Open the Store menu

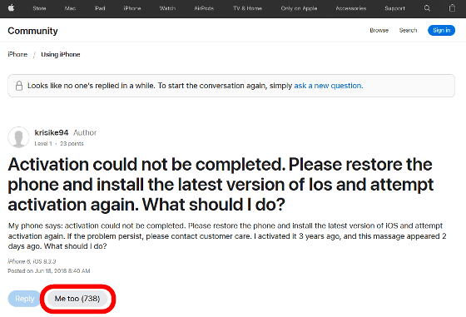[39, 8]
